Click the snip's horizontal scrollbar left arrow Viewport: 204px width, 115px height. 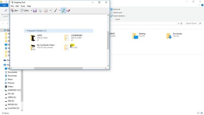11,68
